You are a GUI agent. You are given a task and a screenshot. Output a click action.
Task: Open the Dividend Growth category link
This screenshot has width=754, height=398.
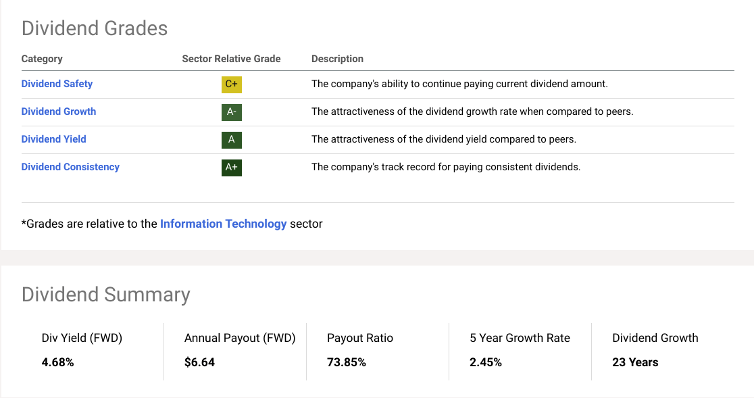click(59, 111)
